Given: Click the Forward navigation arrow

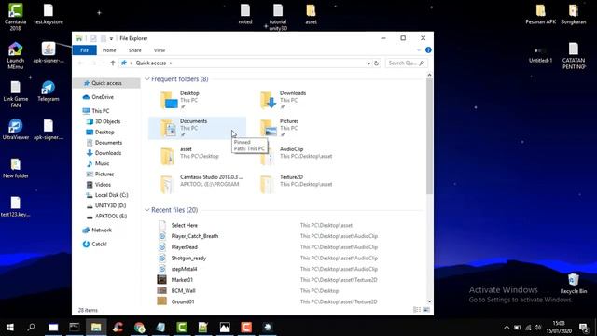Looking at the screenshot, I should click(x=93, y=63).
